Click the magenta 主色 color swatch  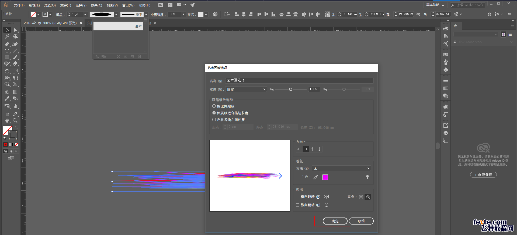[x=325, y=177]
